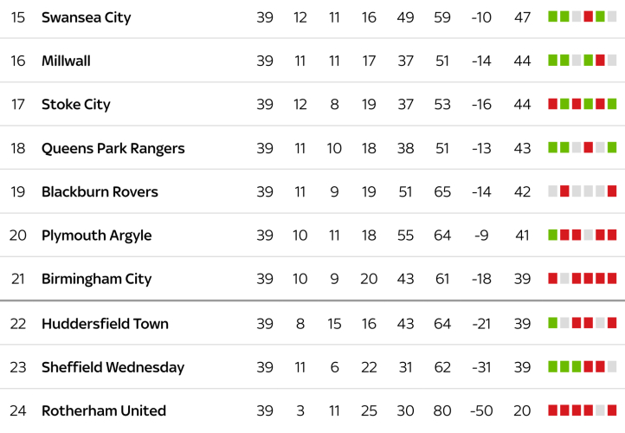Click Swansea City's only red form square
Viewport: 625px width, 433px height.
pos(589,16)
